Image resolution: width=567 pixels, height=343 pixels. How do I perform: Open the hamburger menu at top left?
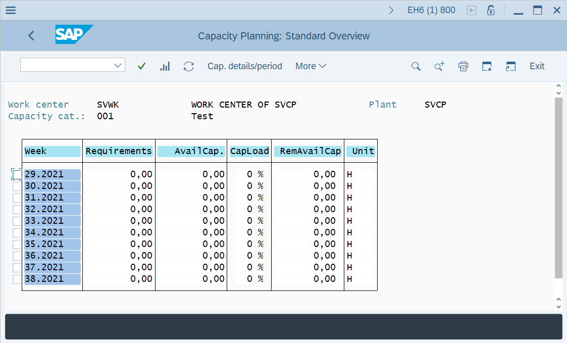point(10,10)
